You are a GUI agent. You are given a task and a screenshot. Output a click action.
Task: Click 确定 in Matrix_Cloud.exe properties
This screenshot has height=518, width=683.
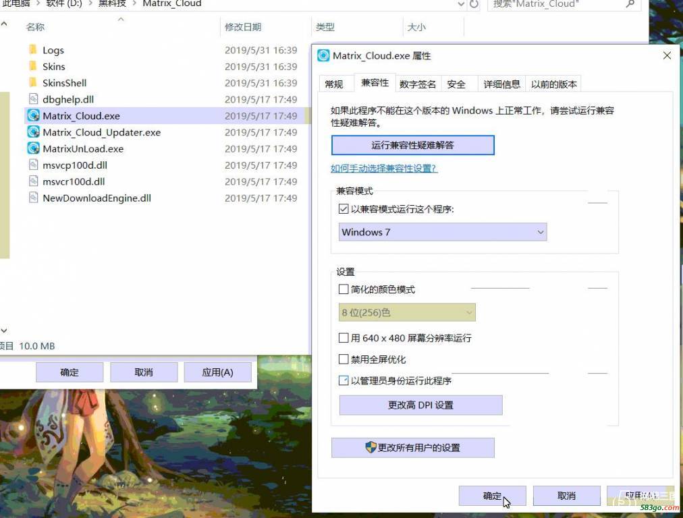[x=492, y=496]
